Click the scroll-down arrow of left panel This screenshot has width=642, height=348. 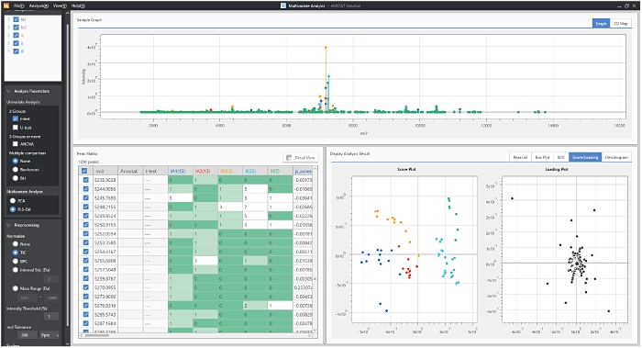click(x=68, y=344)
